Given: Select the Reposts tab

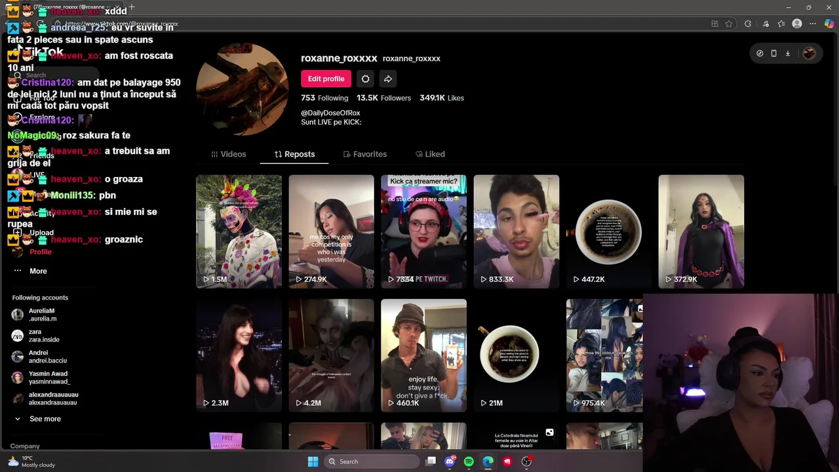Looking at the screenshot, I should 294,154.
